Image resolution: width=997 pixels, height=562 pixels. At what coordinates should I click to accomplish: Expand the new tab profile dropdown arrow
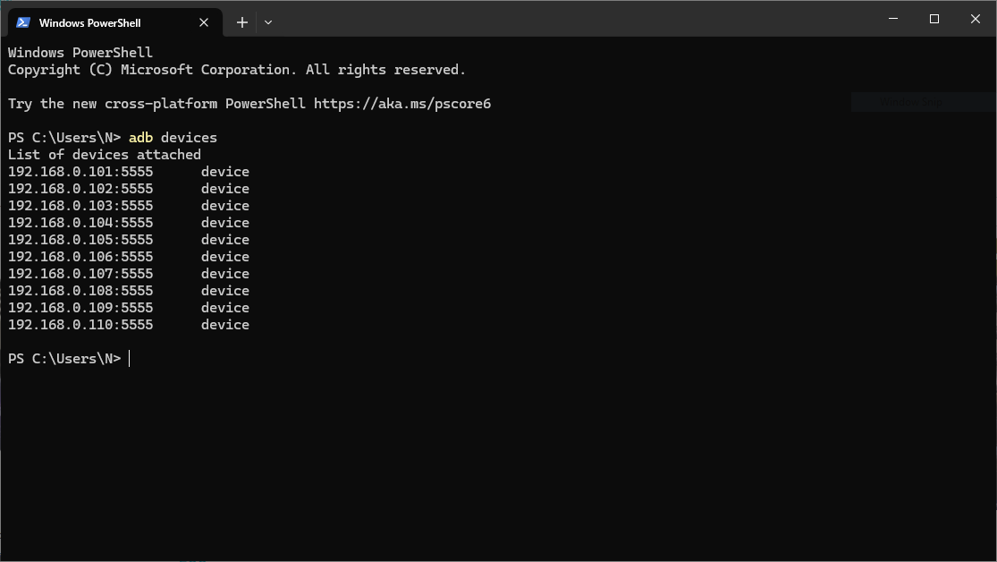coord(268,22)
